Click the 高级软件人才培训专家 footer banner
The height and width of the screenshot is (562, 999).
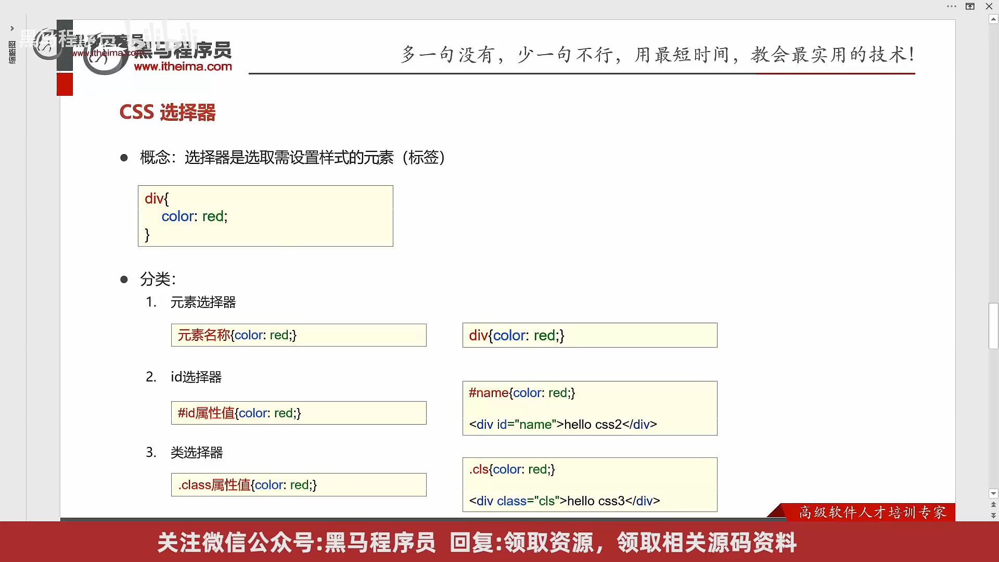tap(872, 513)
